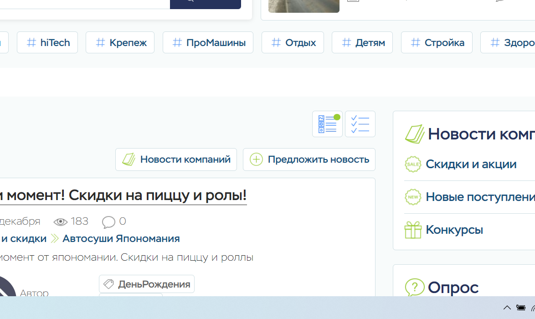This screenshot has width=535, height=319.
Task: Open the Автосуши Япономания company link
Action: click(121, 238)
